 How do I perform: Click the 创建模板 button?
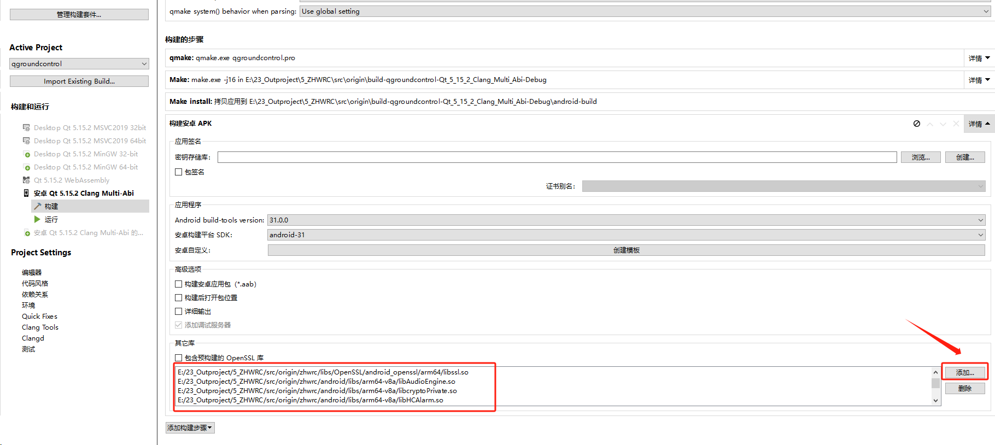tap(627, 250)
